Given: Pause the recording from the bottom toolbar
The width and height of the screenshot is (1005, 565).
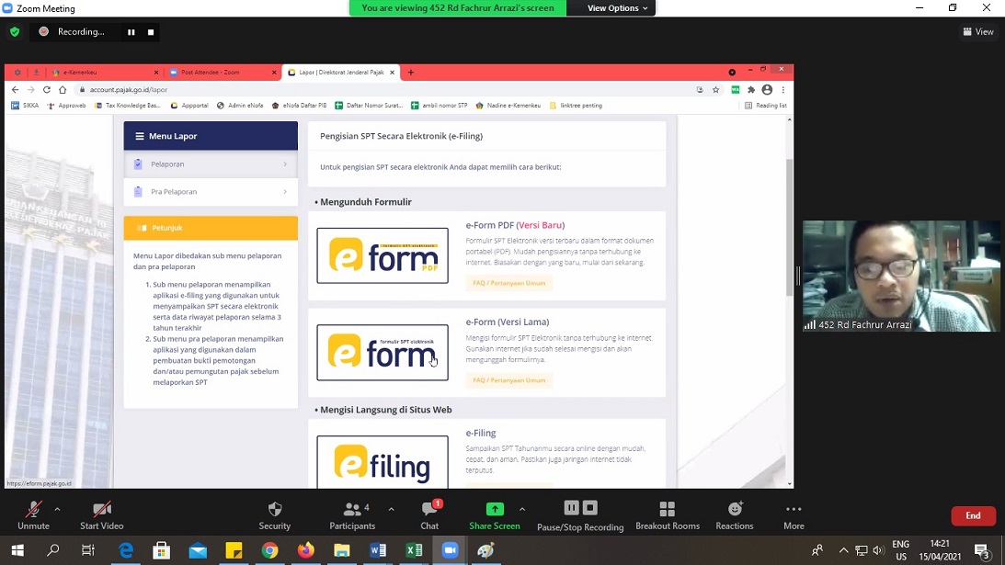Looking at the screenshot, I should point(571,508).
